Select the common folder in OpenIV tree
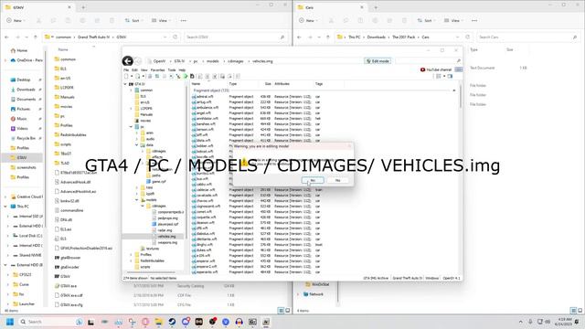This screenshot has height=329, width=585. click(x=146, y=90)
